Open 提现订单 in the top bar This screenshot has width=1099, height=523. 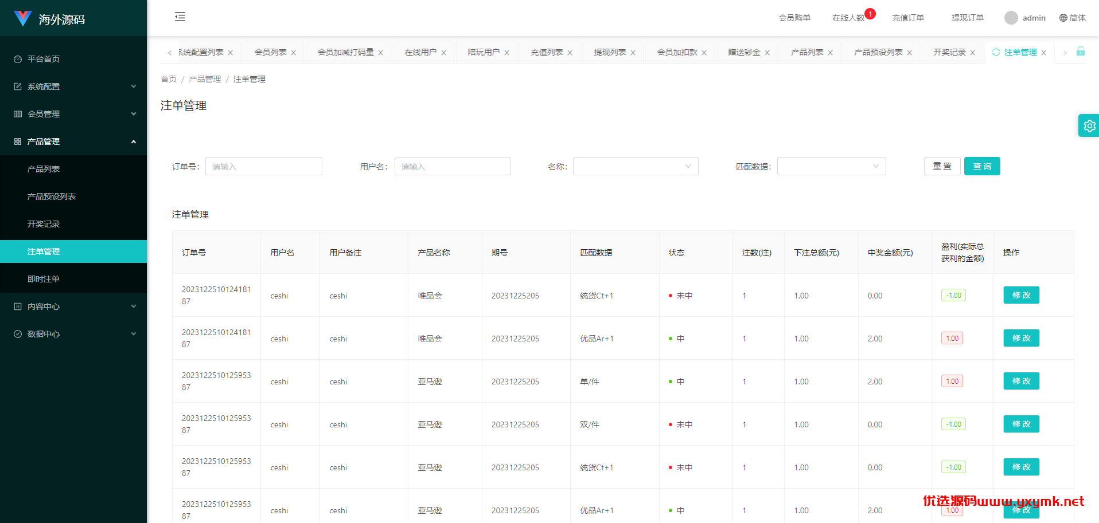pyautogui.click(x=968, y=18)
